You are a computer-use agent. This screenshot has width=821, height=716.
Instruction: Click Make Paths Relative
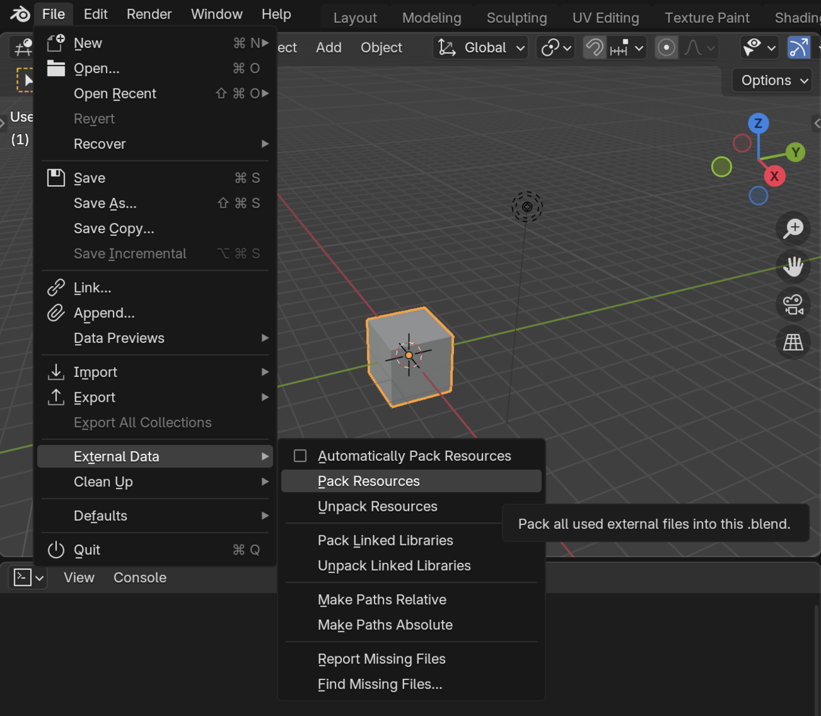[x=382, y=599]
